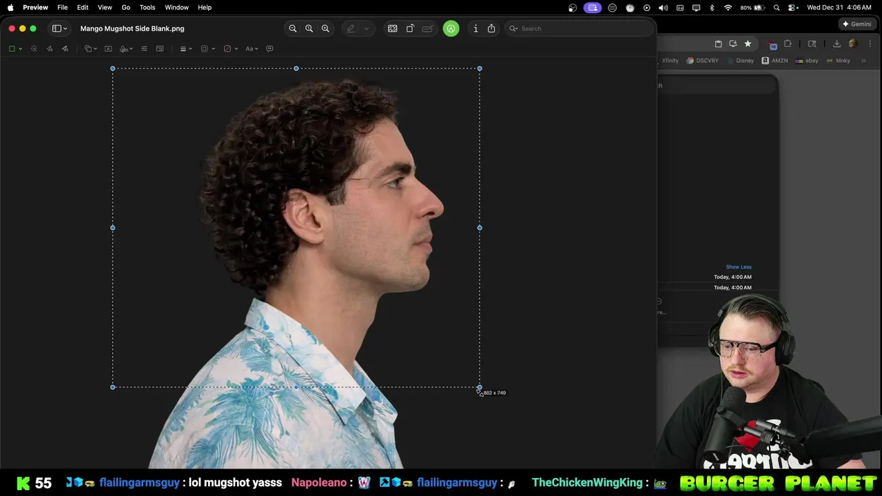
Task: Click the left-middle selection edge handle
Action: (x=113, y=227)
